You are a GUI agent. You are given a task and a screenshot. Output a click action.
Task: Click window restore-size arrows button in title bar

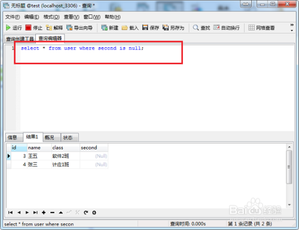(x=246, y=4)
